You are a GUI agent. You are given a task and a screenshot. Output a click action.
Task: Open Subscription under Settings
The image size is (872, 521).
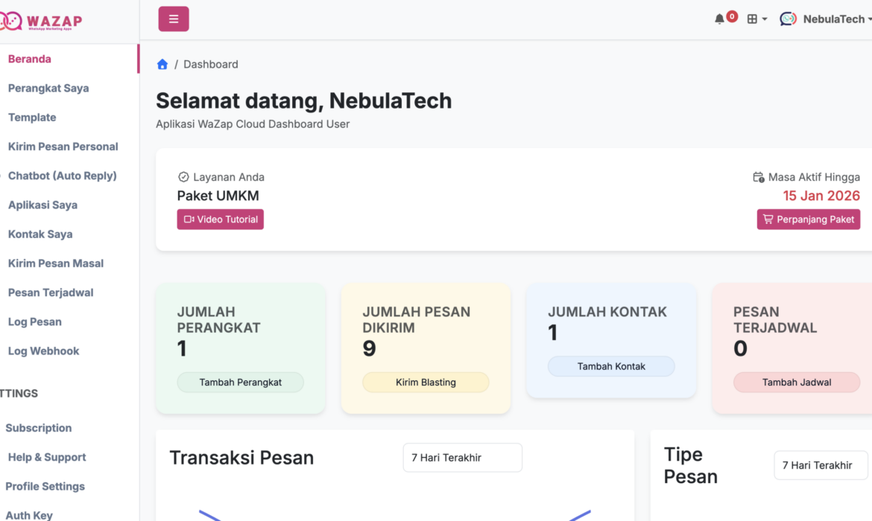pyautogui.click(x=38, y=428)
